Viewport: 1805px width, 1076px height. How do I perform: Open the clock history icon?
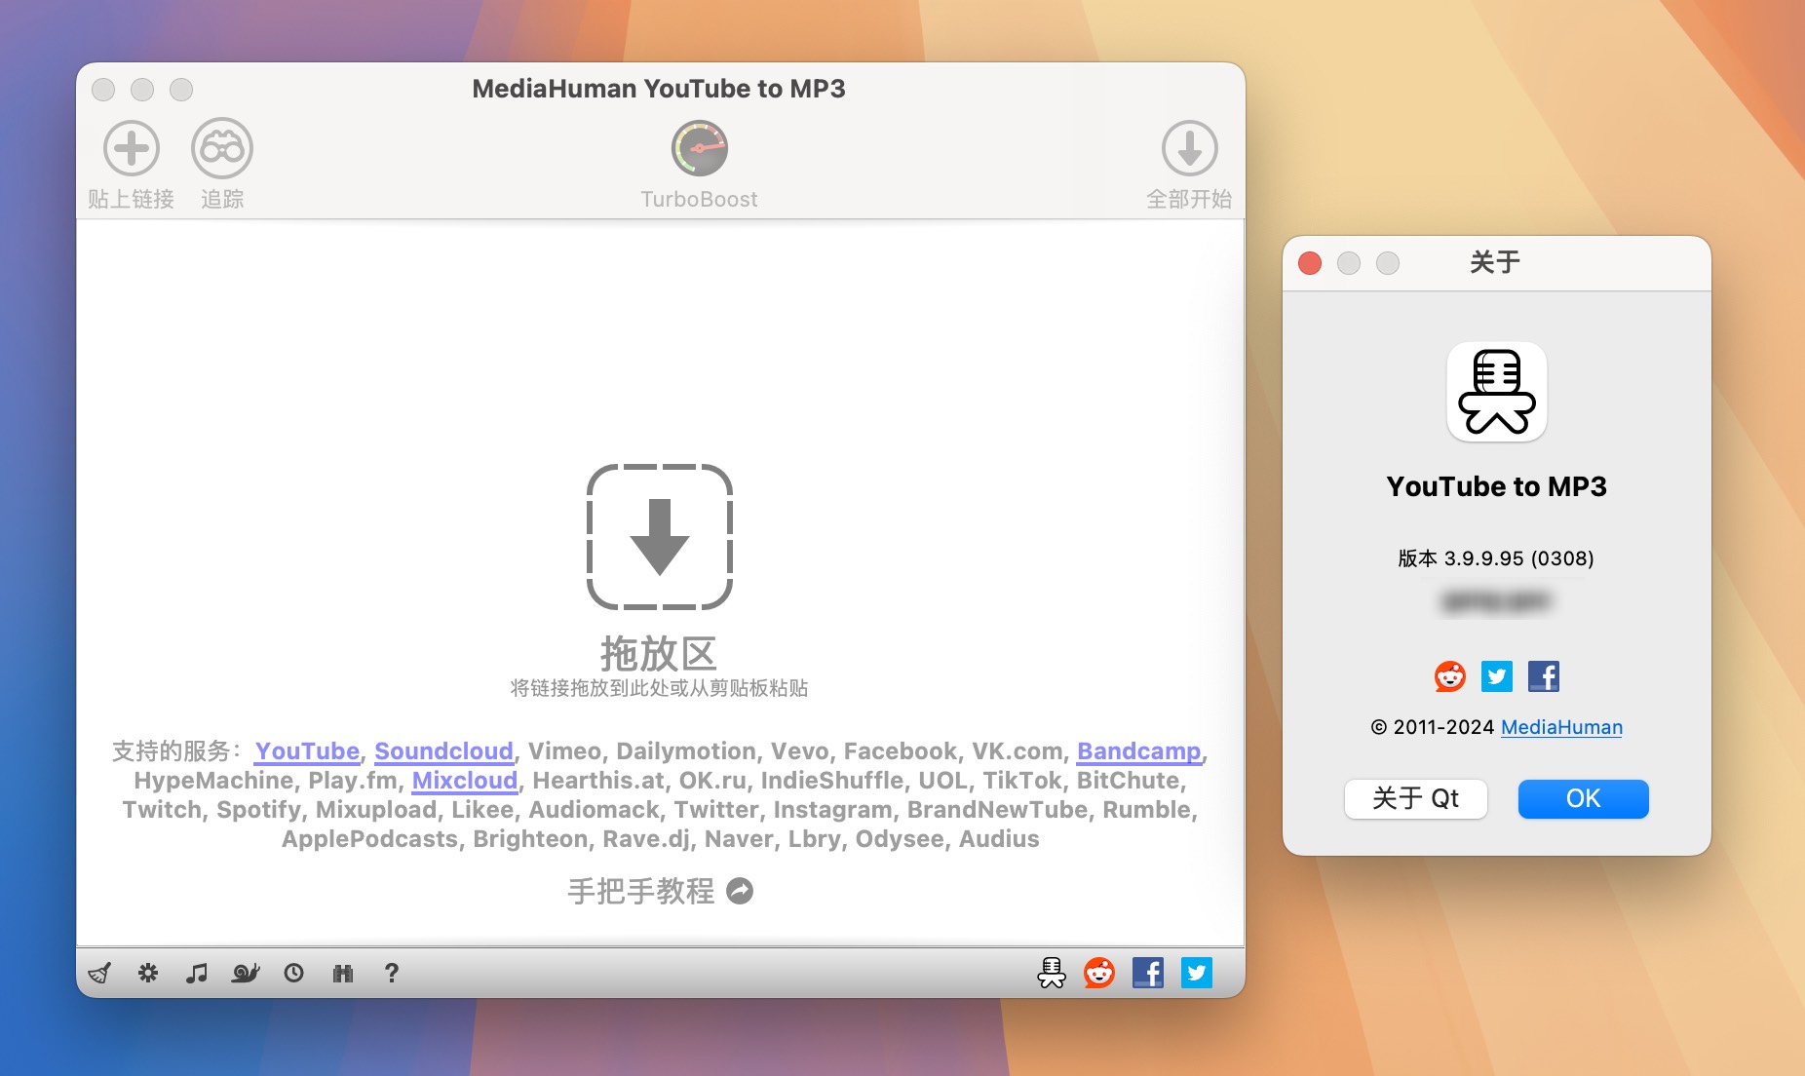pos(294,973)
